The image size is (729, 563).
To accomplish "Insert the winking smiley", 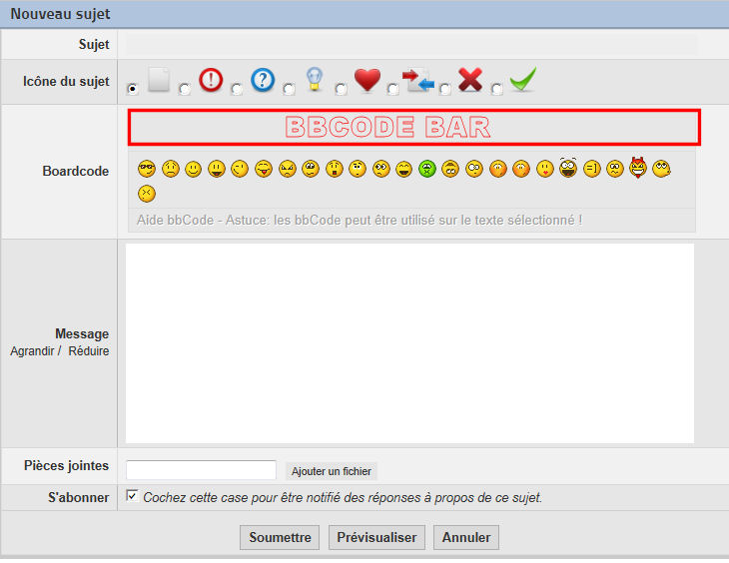I will 240,169.
